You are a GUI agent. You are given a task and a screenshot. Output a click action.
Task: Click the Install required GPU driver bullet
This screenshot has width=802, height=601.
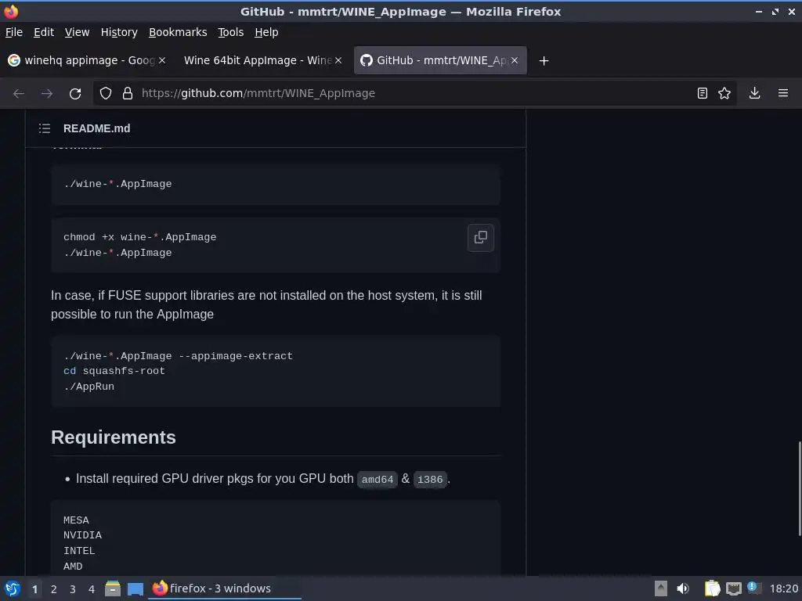pos(263,479)
